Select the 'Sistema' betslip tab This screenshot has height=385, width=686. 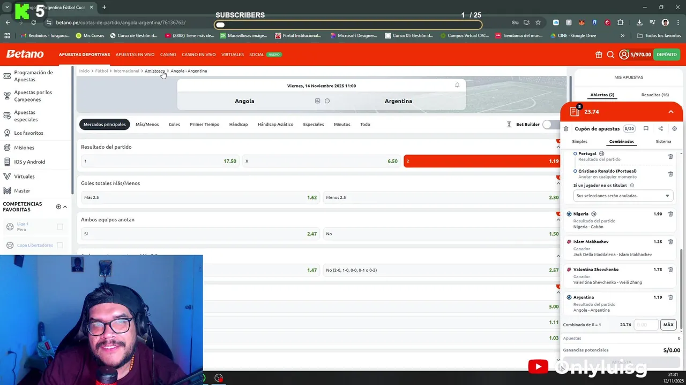(x=663, y=142)
